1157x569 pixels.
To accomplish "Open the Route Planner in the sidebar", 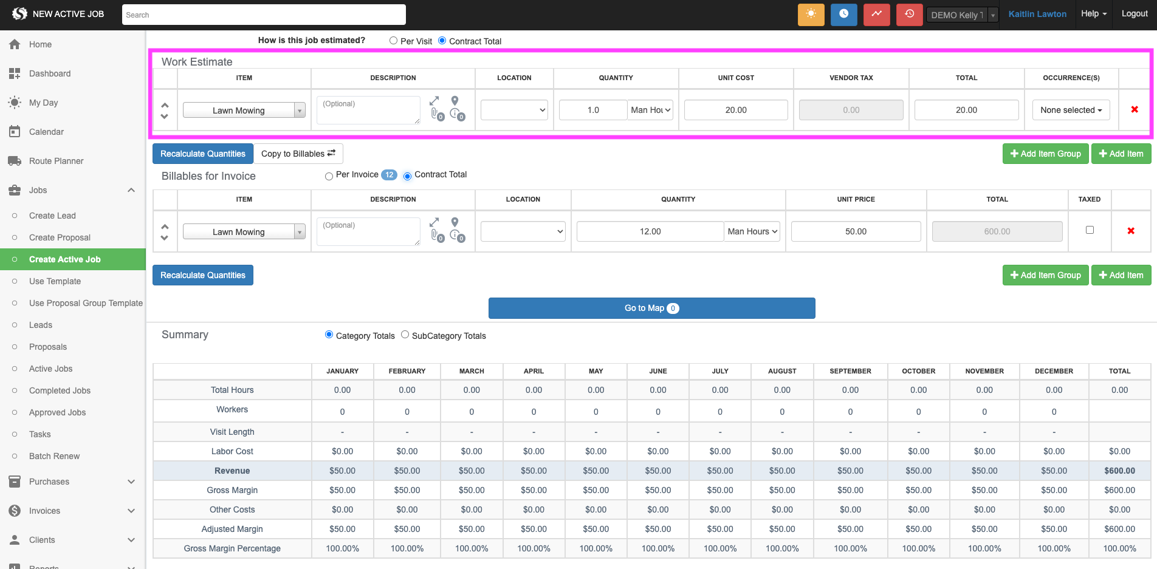I will click(56, 160).
